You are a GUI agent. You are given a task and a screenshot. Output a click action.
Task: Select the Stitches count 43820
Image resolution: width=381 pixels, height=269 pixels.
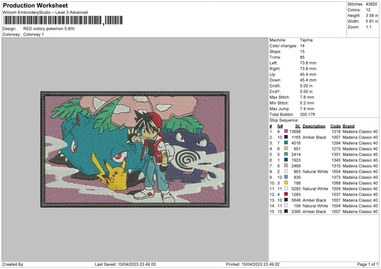click(371, 4)
